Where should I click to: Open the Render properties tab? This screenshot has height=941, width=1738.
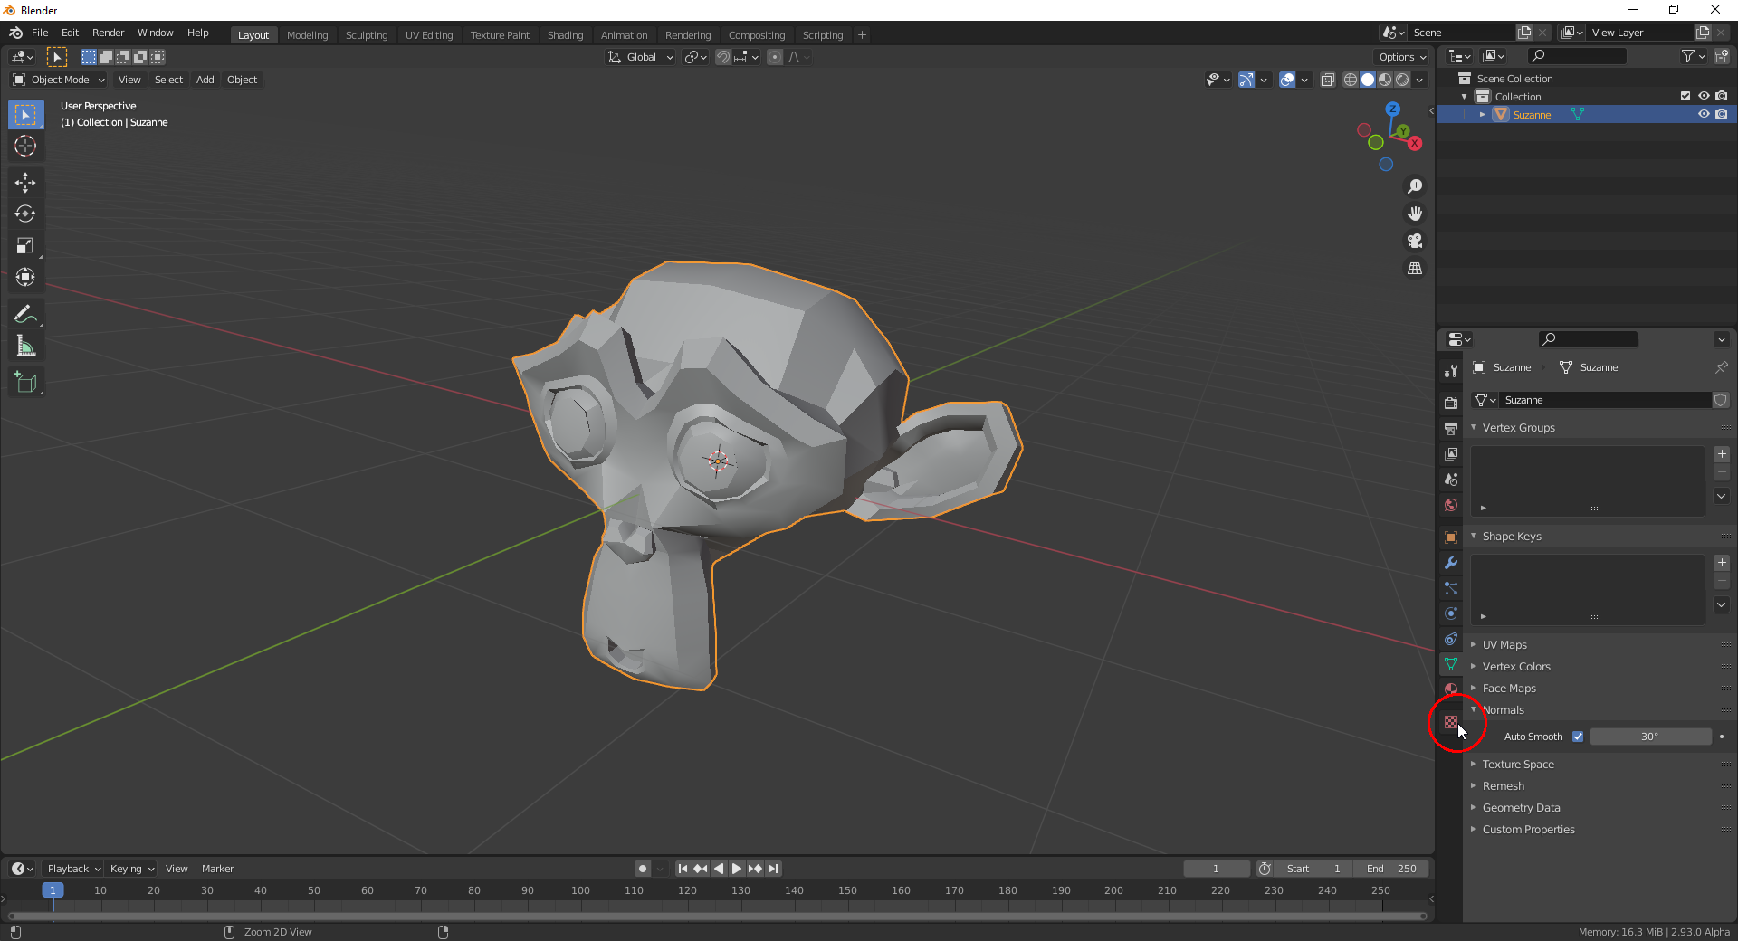tap(1451, 403)
